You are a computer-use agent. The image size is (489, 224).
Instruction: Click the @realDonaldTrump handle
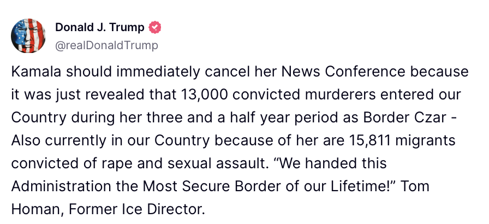point(106,45)
